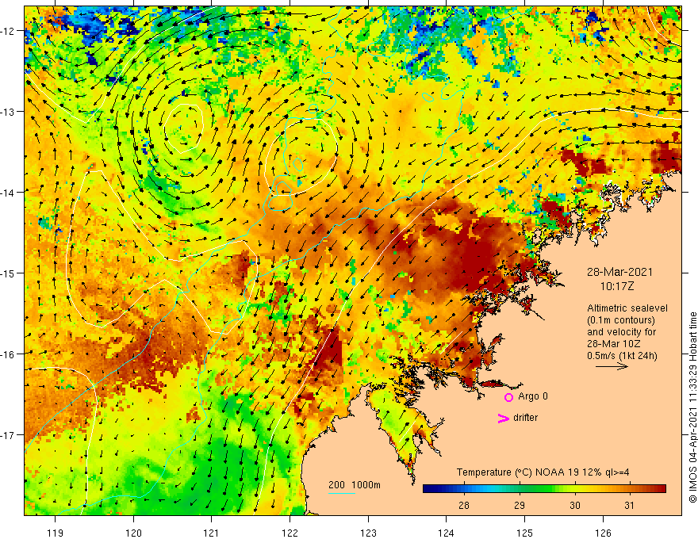Click 'and velocity for' legend line
Screen dimensions: 698x539
point(621,332)
